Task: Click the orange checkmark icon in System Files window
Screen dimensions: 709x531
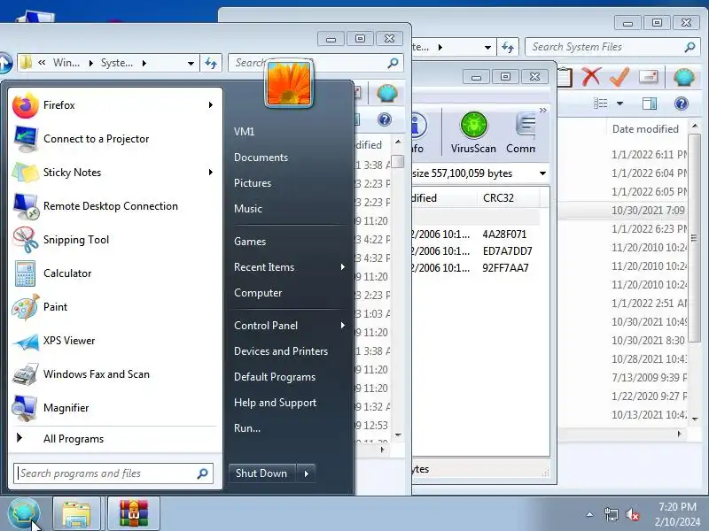Action: click(619, 77)
